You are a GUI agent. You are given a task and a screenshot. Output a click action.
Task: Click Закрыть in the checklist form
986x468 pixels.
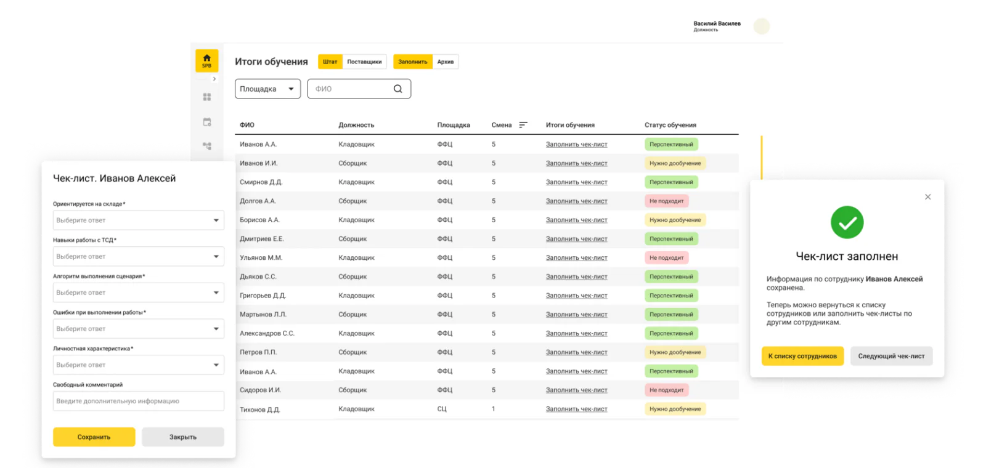pos(183,437)
